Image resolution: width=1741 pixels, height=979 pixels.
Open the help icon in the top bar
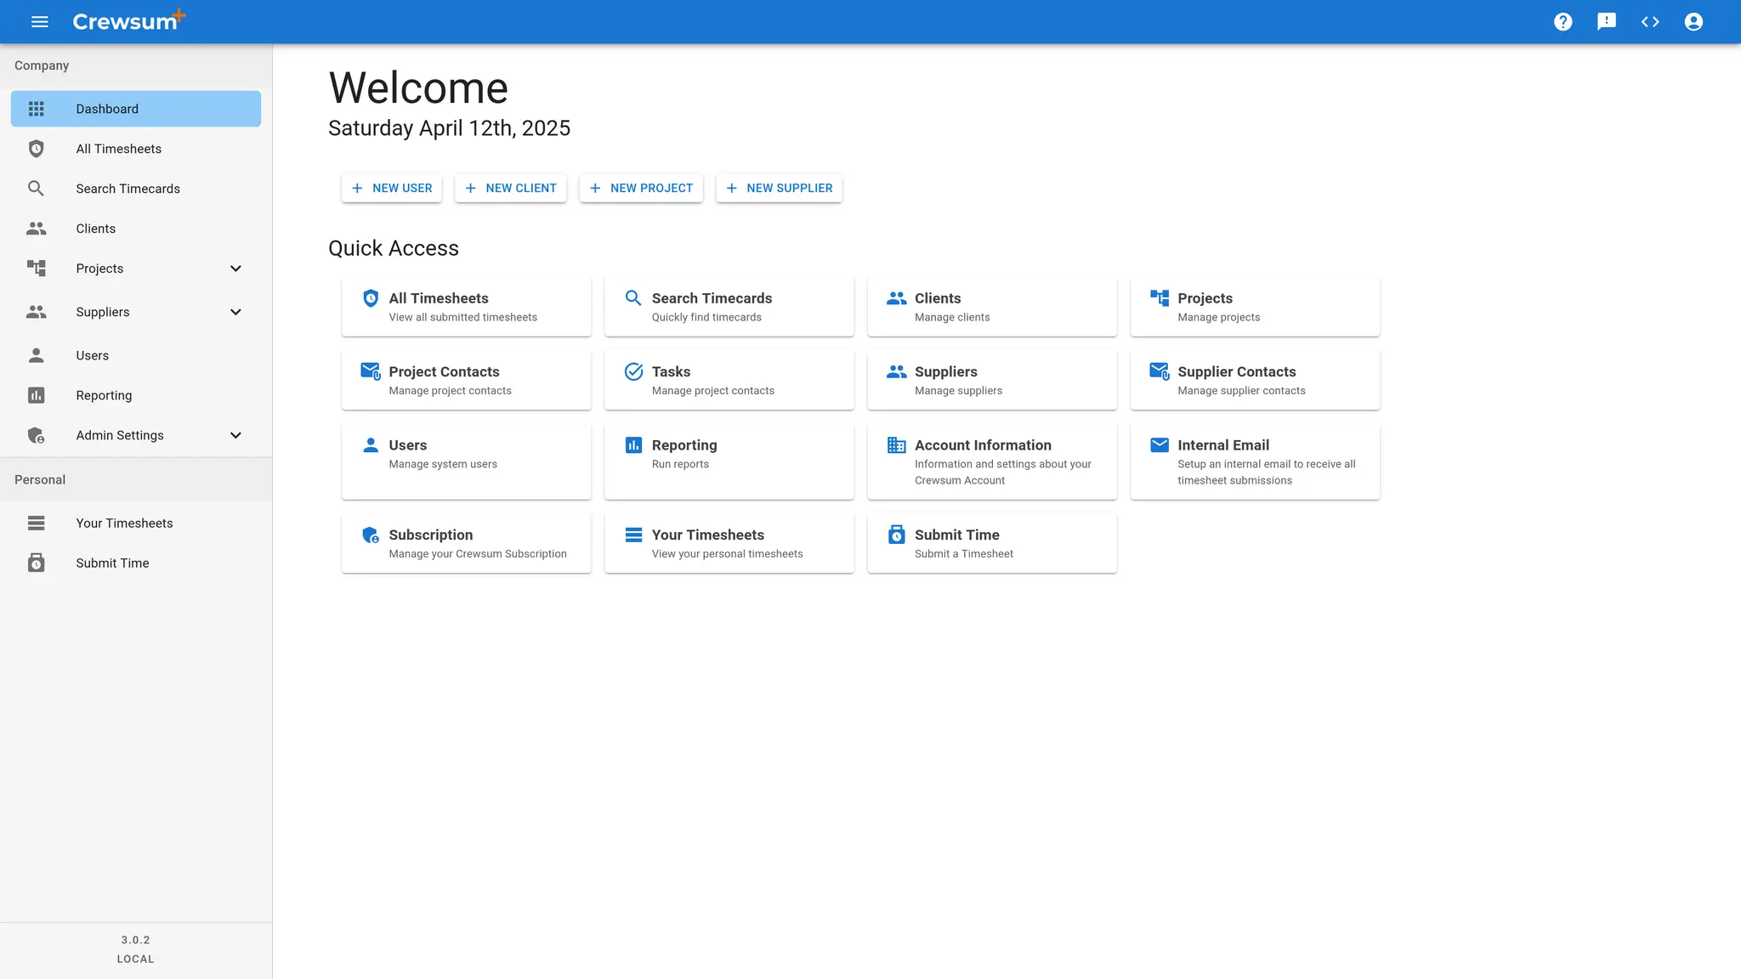pyautogui.click(x=1562, y=21)
